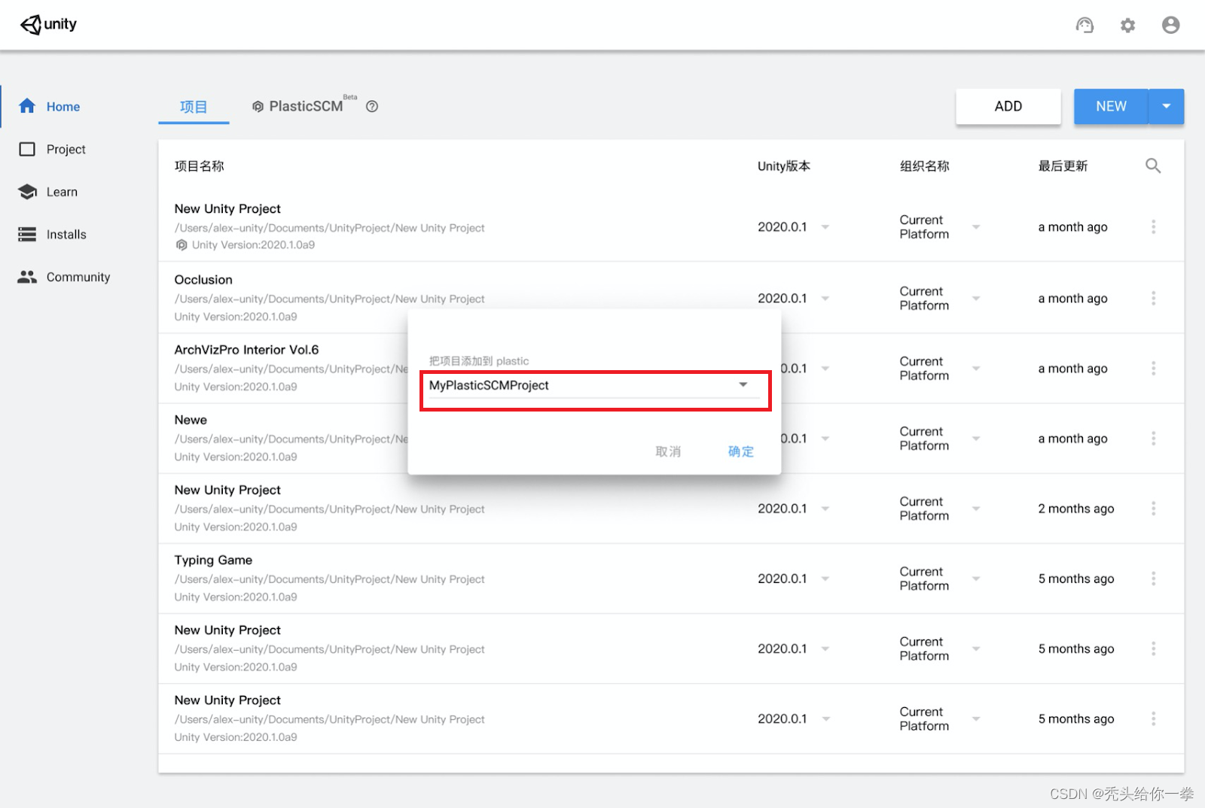Click the Community people icon
The width and height of the screenshot is (1205, 808).
coord(27,277)
